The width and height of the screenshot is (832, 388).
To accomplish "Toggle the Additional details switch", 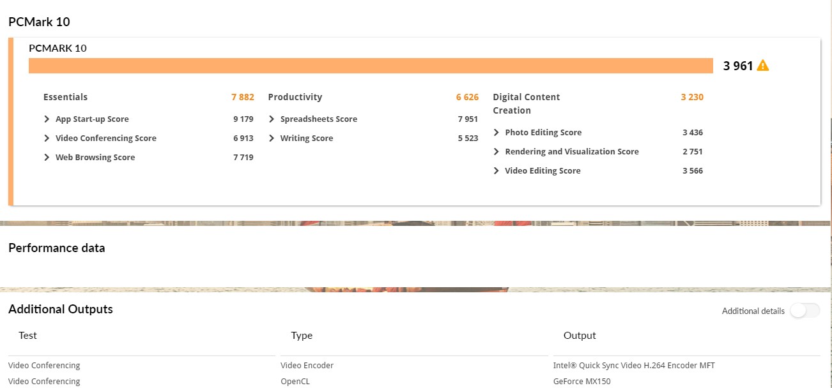I will coord(805,311).
